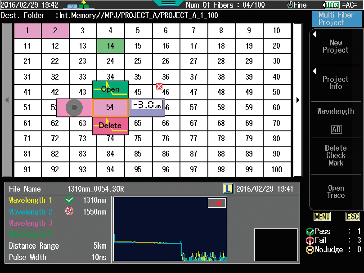The width and height of the screenshot is (364, 273).
Task: Select the green highlighted fiber cell 14
Action: (110, 46)
